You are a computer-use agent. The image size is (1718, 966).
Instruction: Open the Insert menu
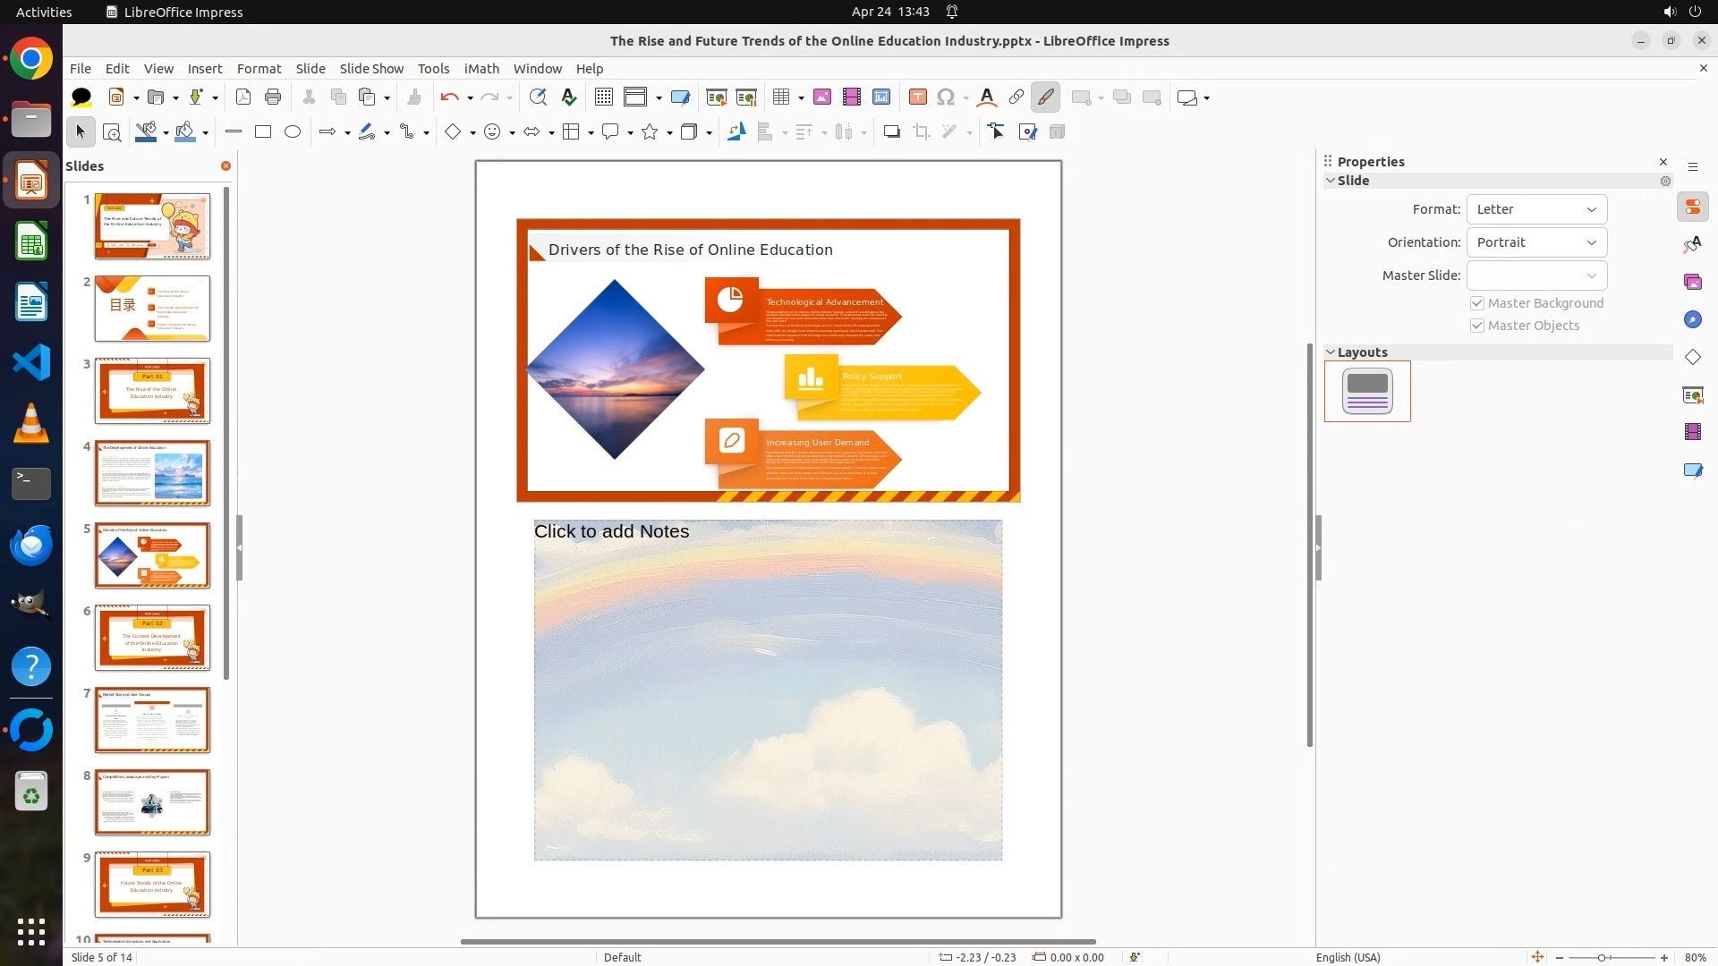pos(205,69)
